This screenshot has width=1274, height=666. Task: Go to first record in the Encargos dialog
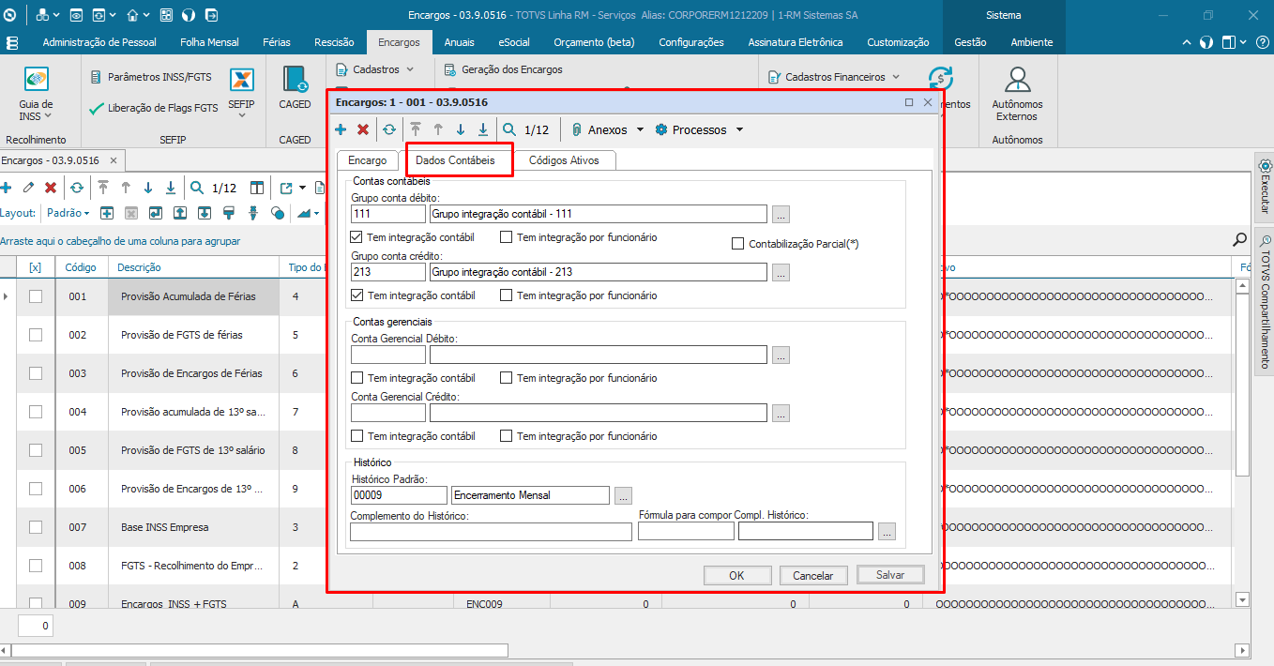click(x=415, y=129)
